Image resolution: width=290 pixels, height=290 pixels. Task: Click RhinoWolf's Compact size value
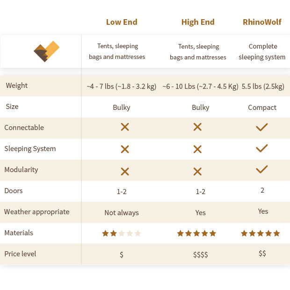262,108
